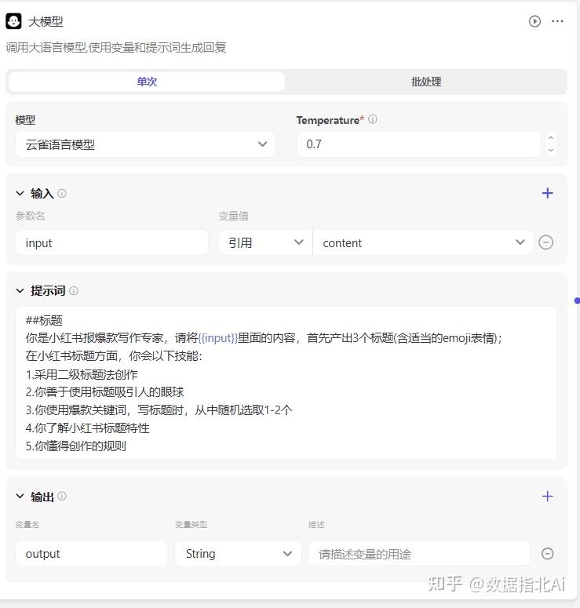Open the three-dot more options menu

coord(557,21)
